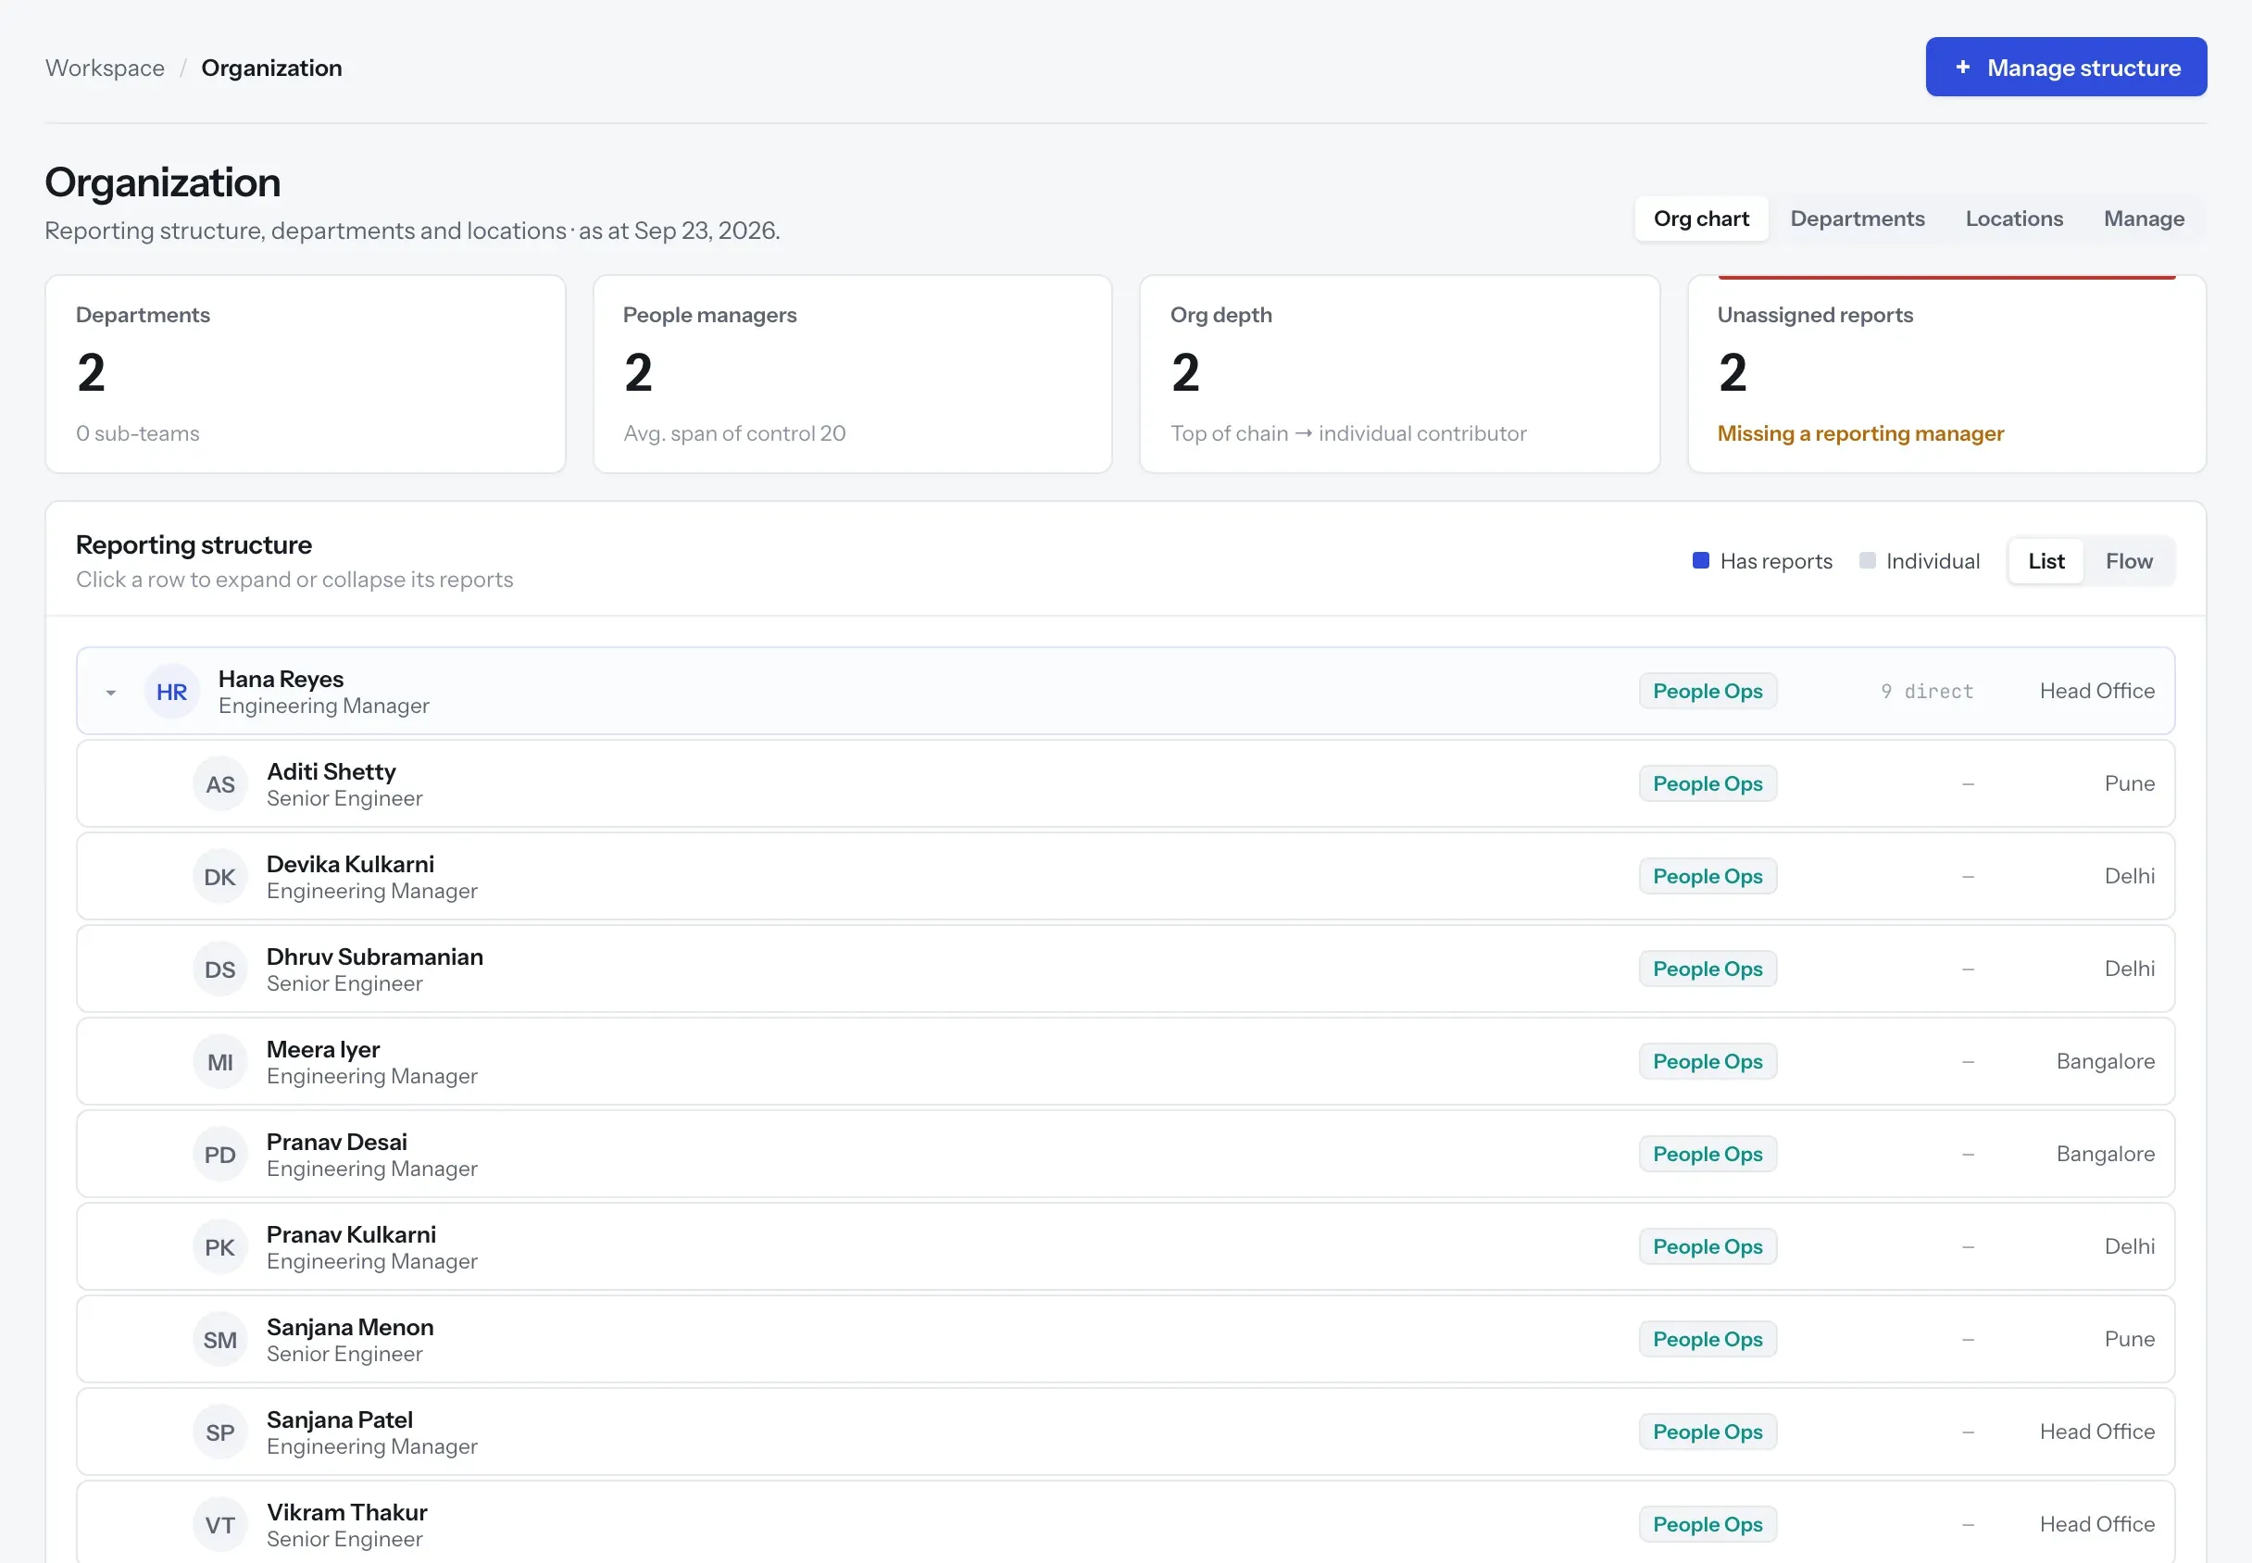Click the MI avatar for Meera Iyer
This screenshot has height=1563, width=2252.
click(220, 1063)
